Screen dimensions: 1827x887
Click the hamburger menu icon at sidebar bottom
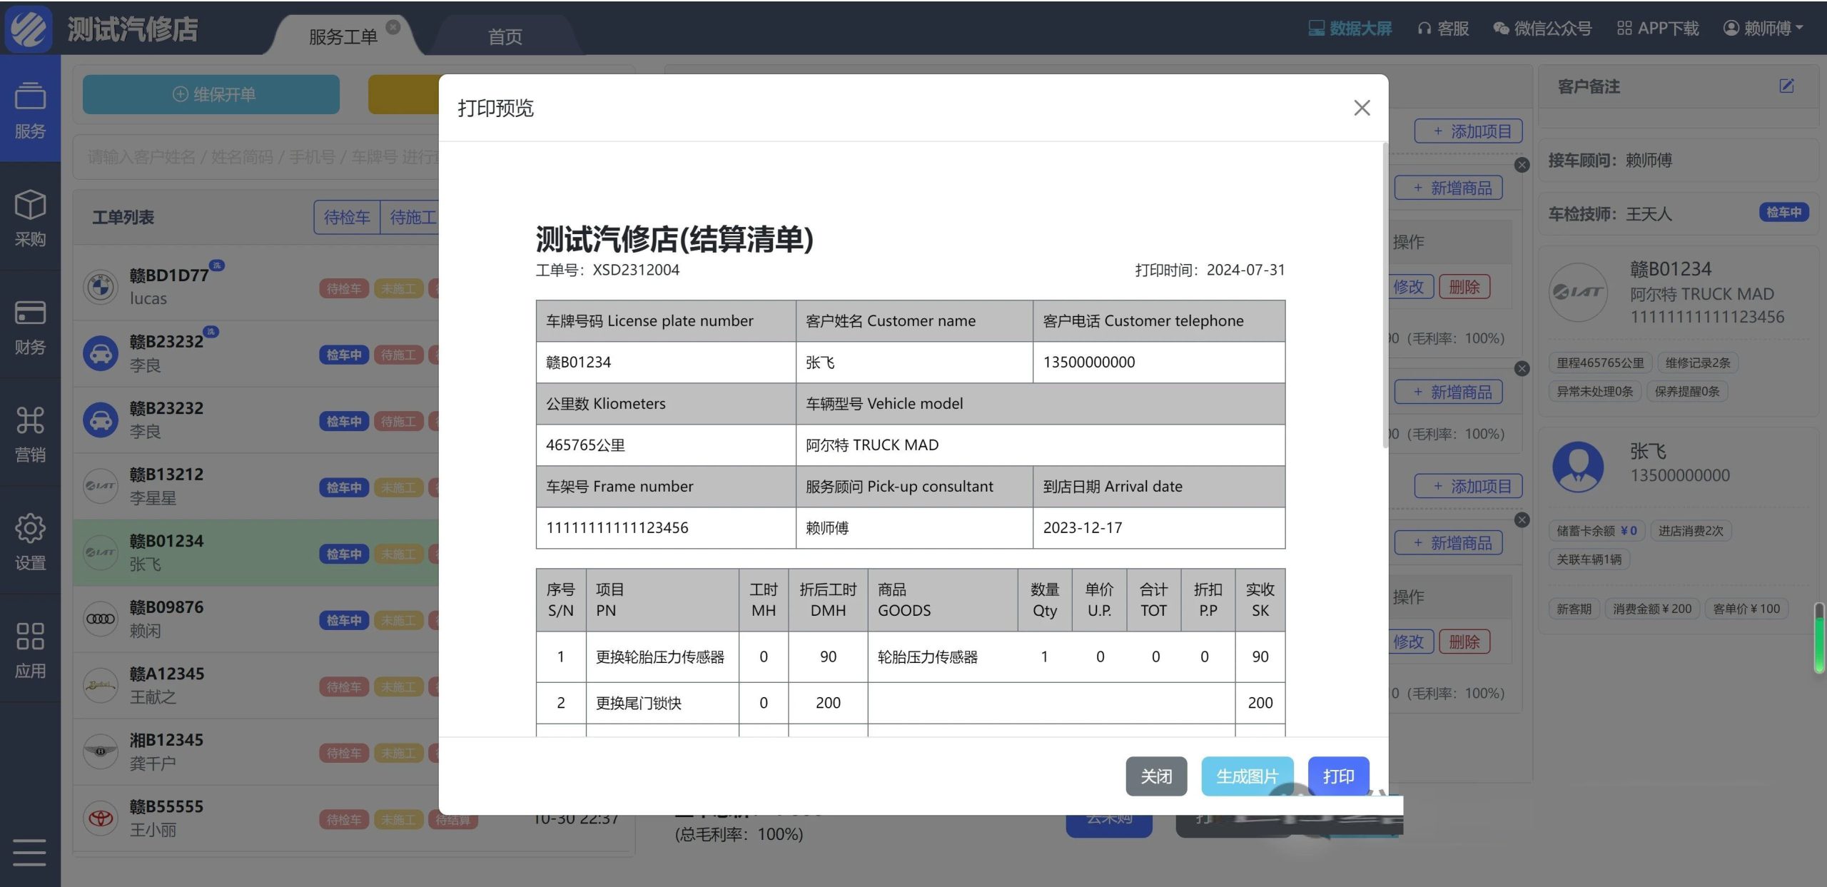tap(30, 852)
